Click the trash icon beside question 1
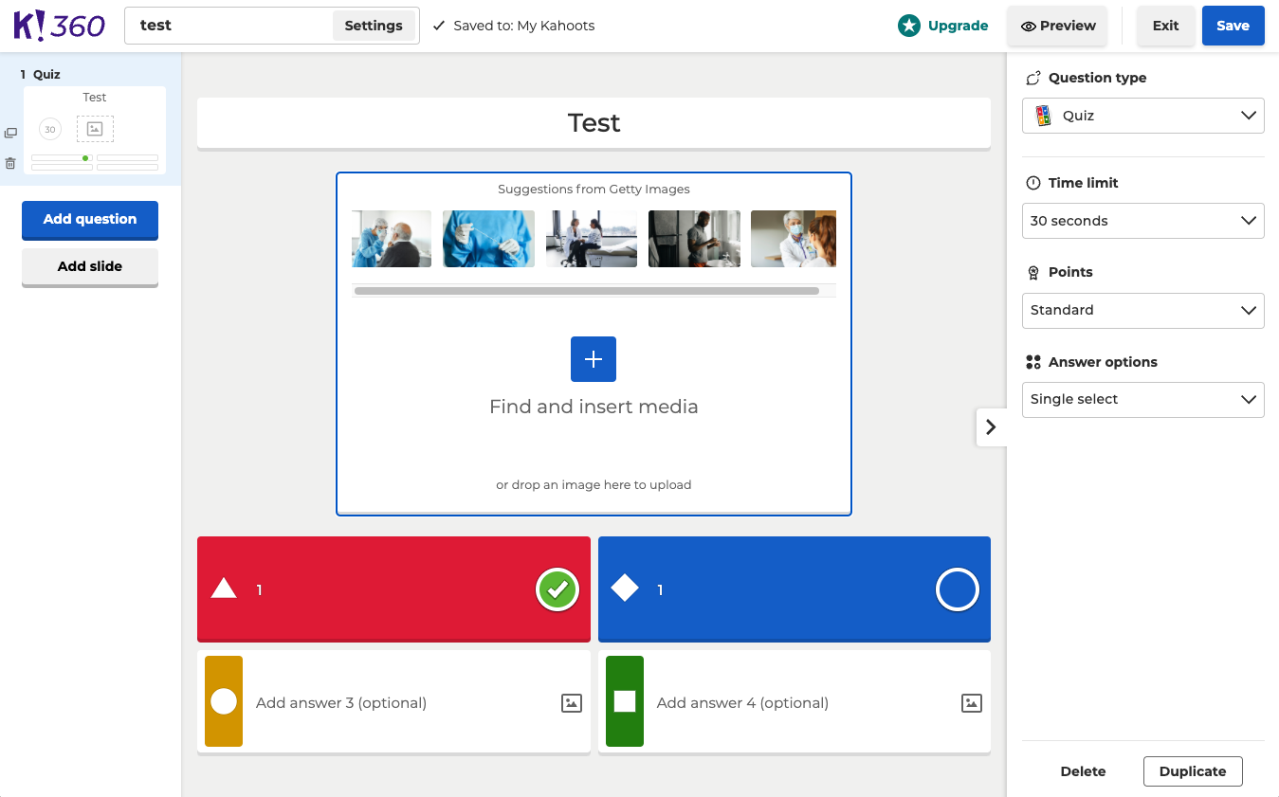 [10, 163]
